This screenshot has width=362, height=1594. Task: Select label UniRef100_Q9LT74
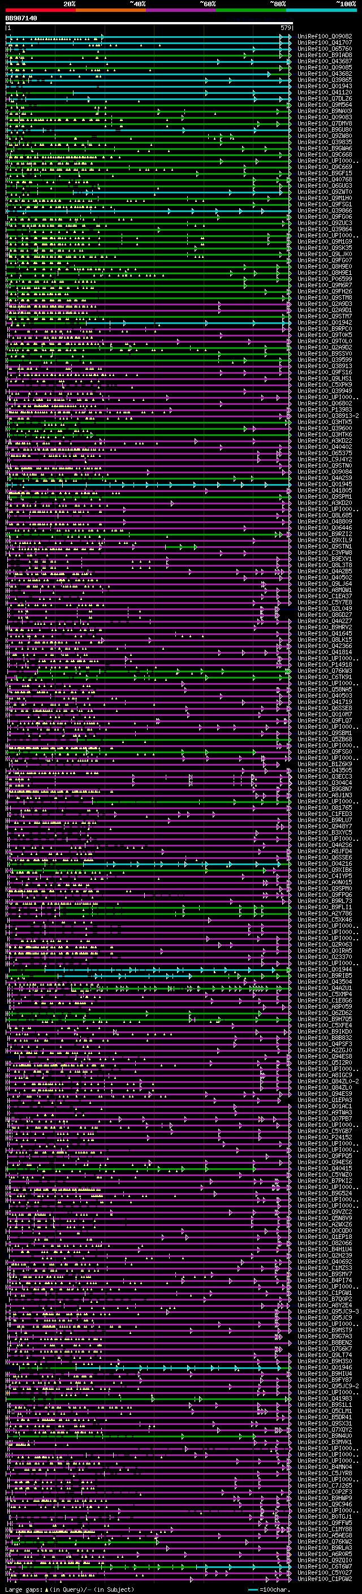coord(325,1355)
